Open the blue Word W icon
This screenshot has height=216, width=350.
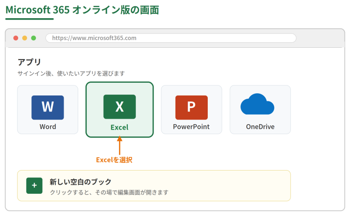click(x=48, y=107)
